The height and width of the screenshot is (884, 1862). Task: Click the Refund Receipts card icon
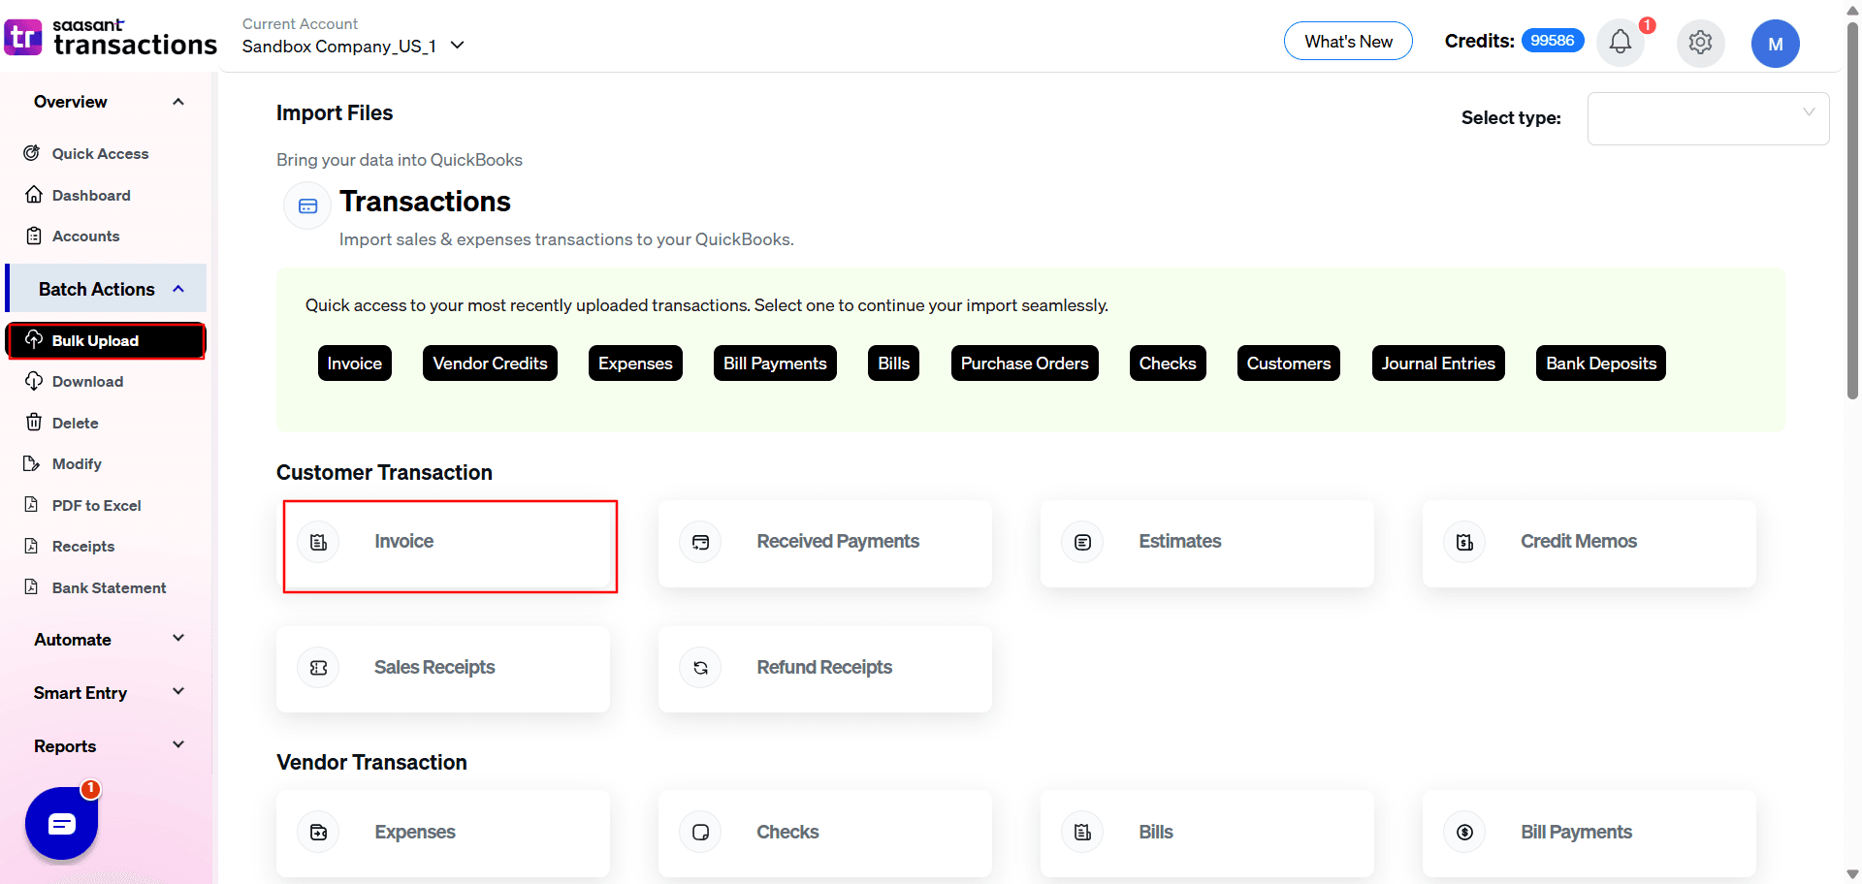pos(700,668)
